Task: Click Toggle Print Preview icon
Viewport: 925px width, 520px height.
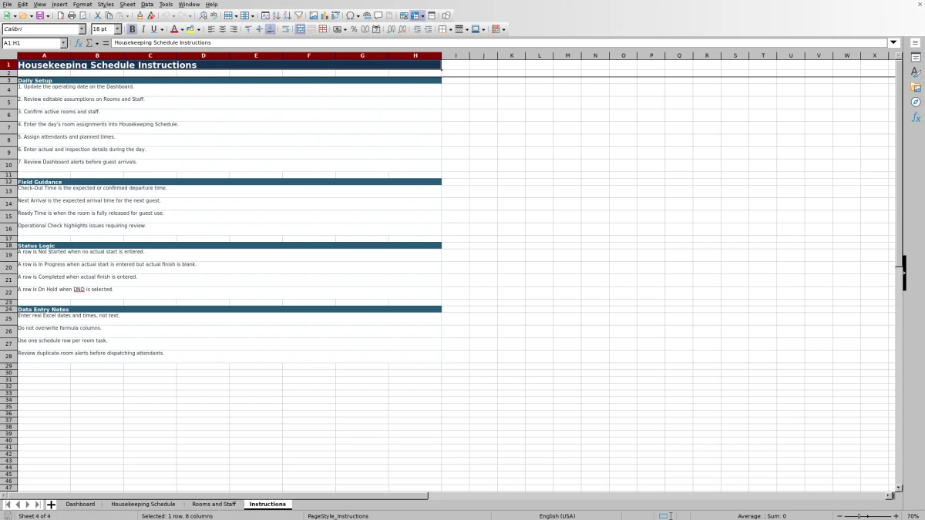Action: [x=82, y=15]
